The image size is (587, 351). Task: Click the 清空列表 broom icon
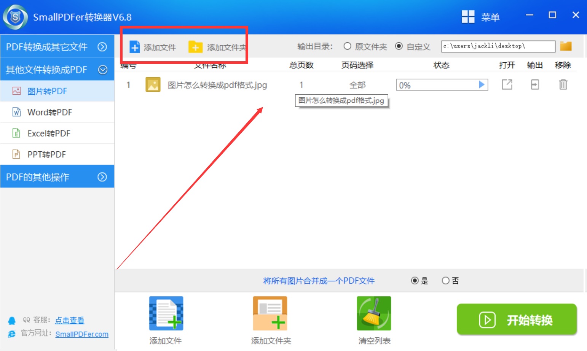click(374, 313)
